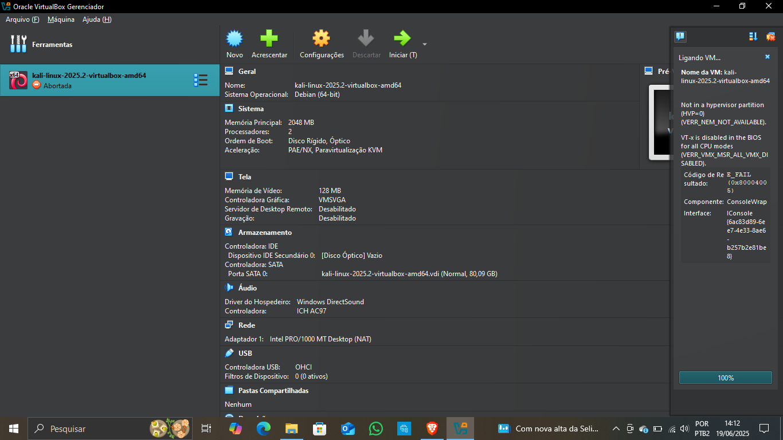Click the clock showing 14:12

point(732,424)
